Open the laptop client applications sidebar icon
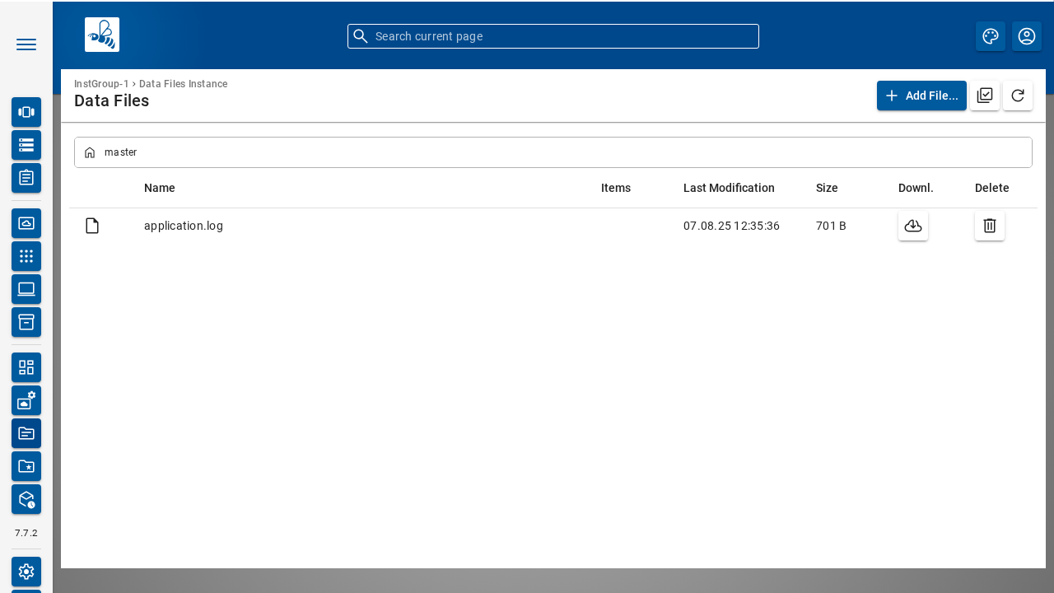 (26, 289)
